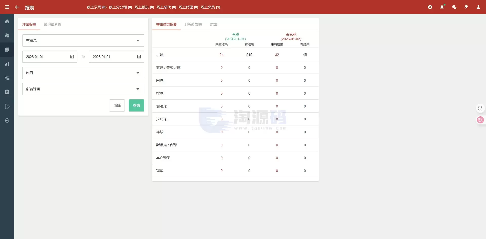
Task: Click football unsettled count 24
Action: tap(221, 55)
